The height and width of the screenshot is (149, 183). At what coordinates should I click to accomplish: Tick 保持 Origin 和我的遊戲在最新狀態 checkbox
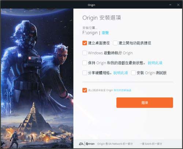[x=85, y=63]
